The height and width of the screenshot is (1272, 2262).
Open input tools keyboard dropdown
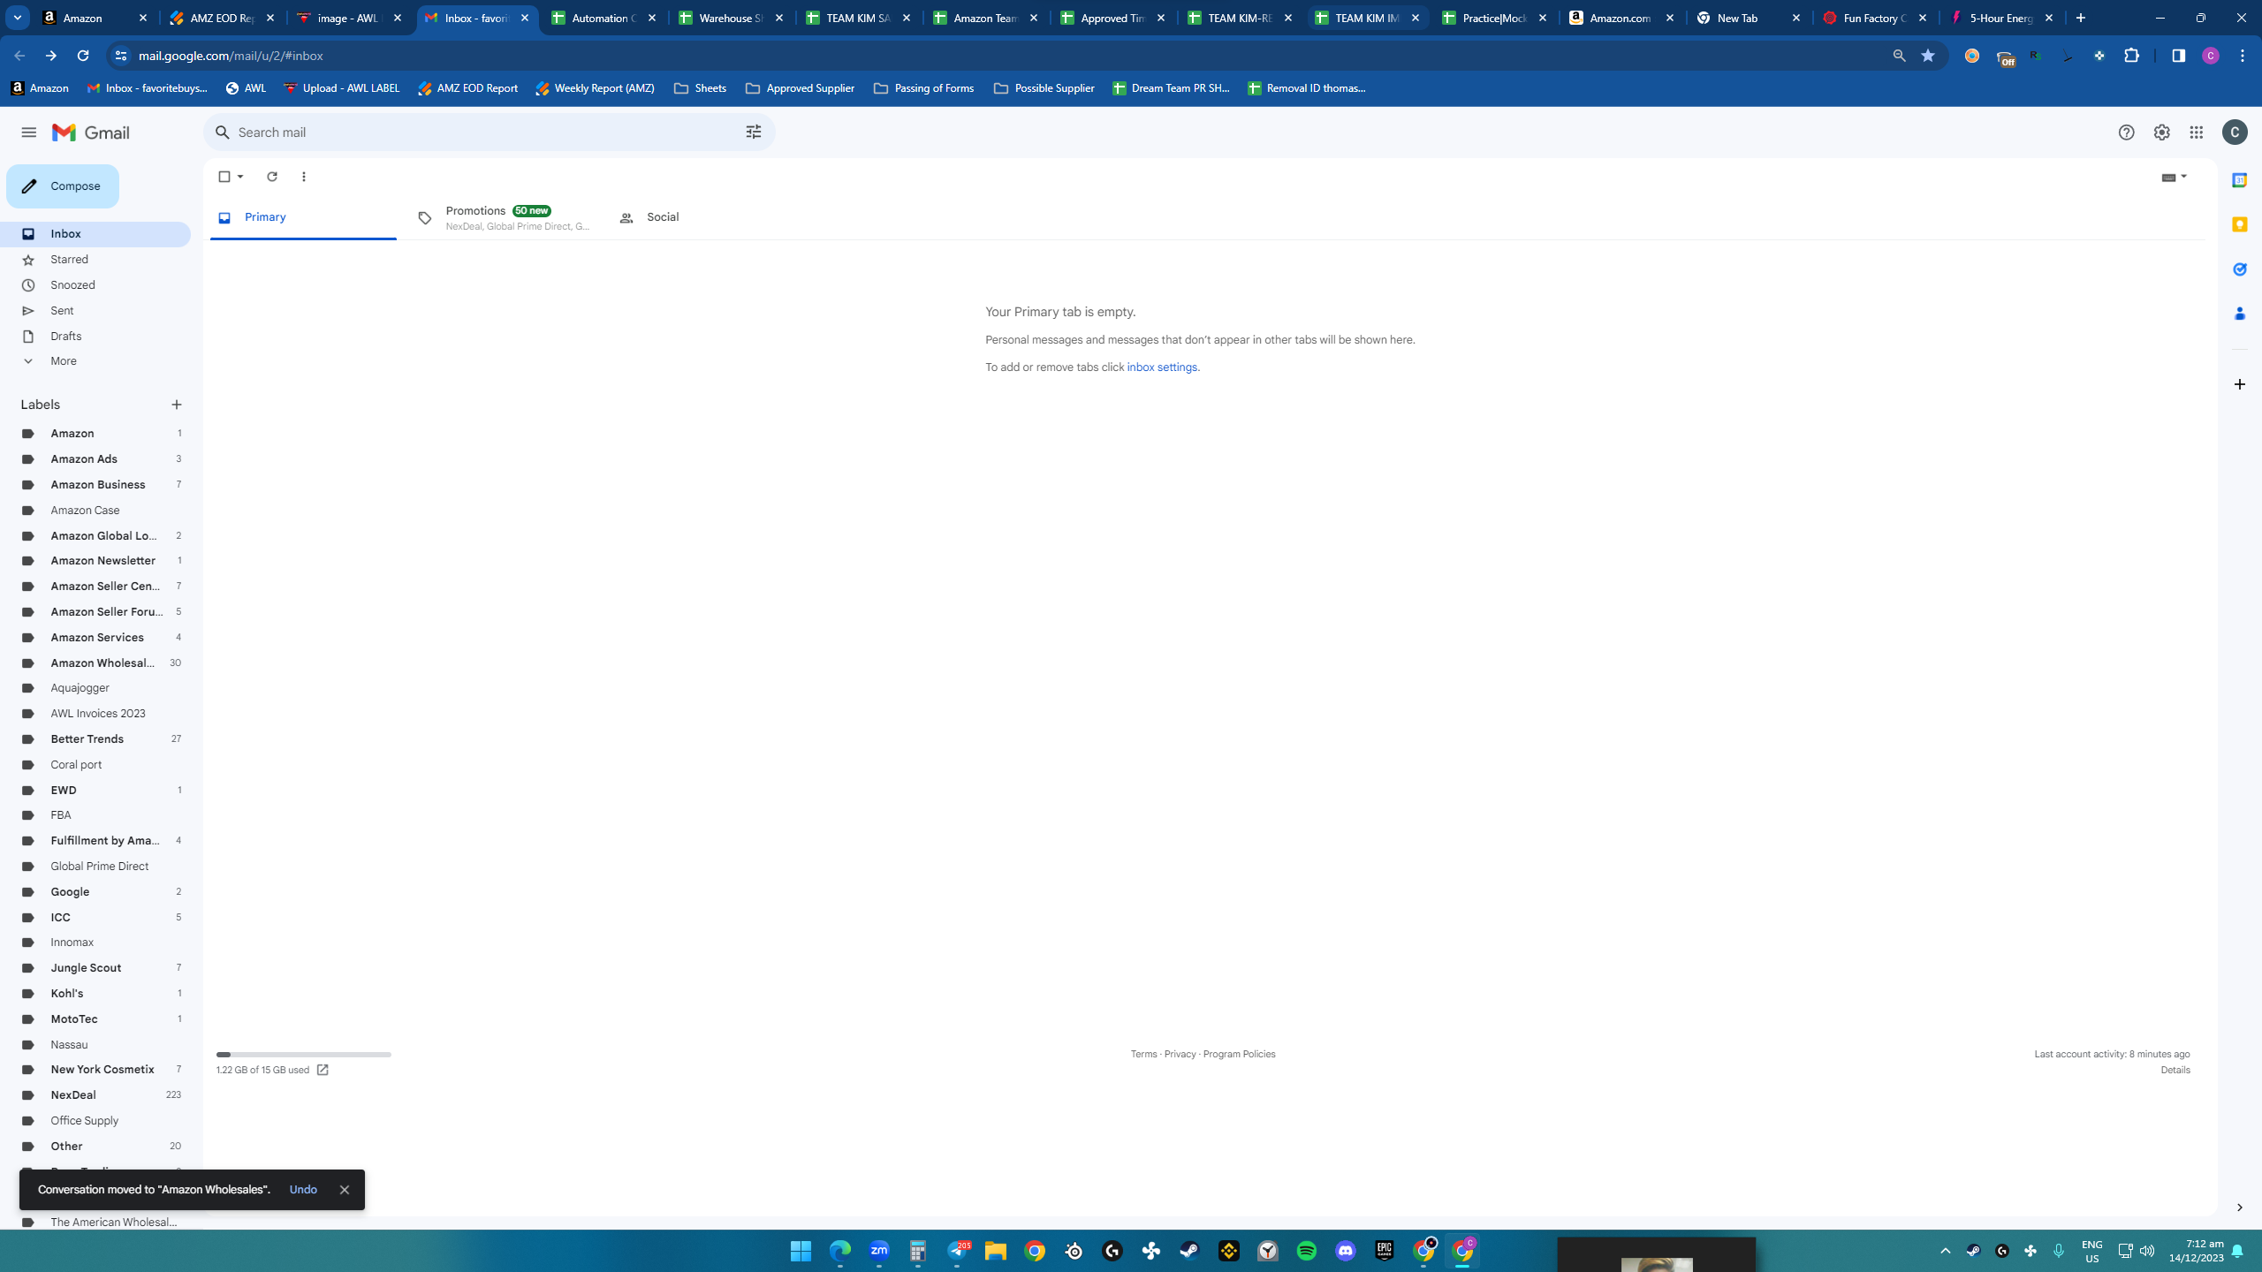2175,177
